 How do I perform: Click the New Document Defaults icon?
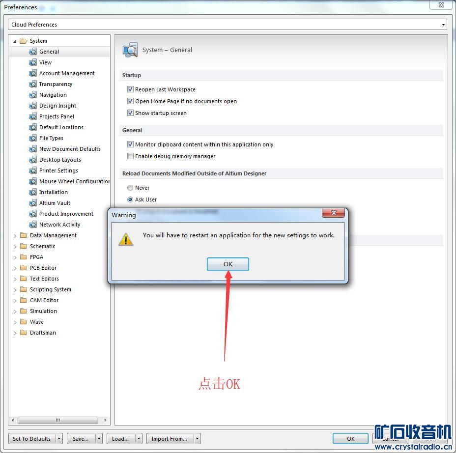[33, 149]
